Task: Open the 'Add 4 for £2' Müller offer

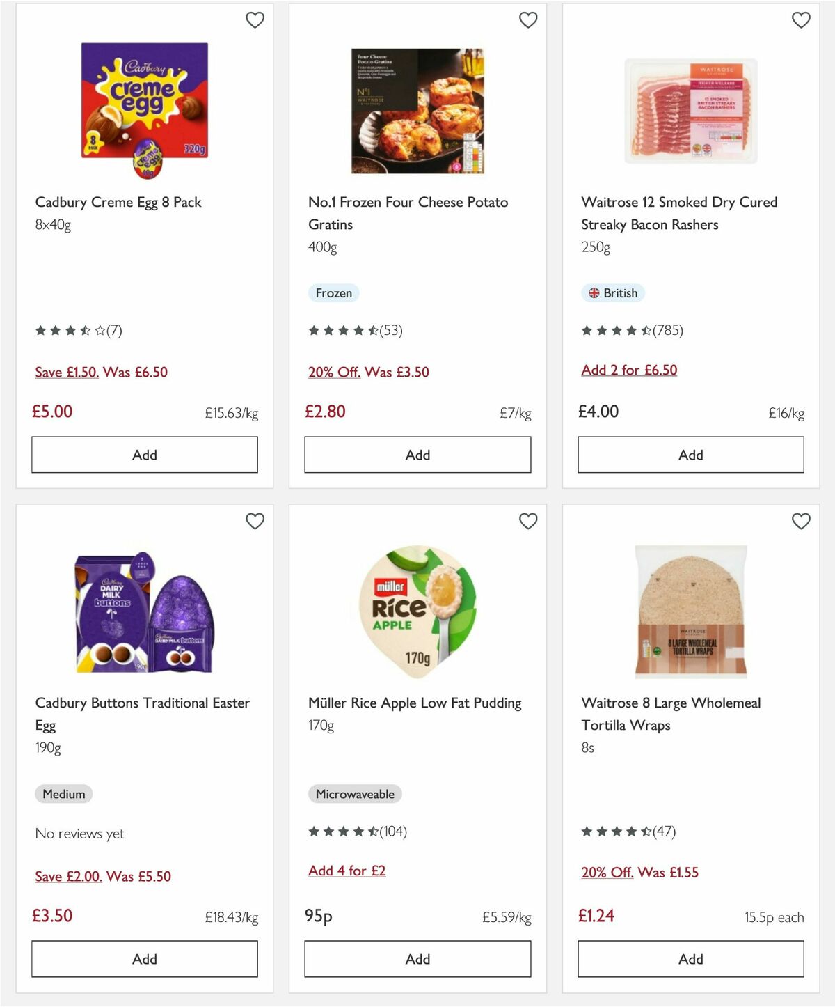Action: [347, 871]
